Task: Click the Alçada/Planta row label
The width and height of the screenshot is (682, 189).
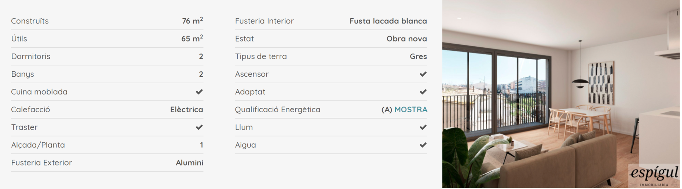Action: pos(38,145)
